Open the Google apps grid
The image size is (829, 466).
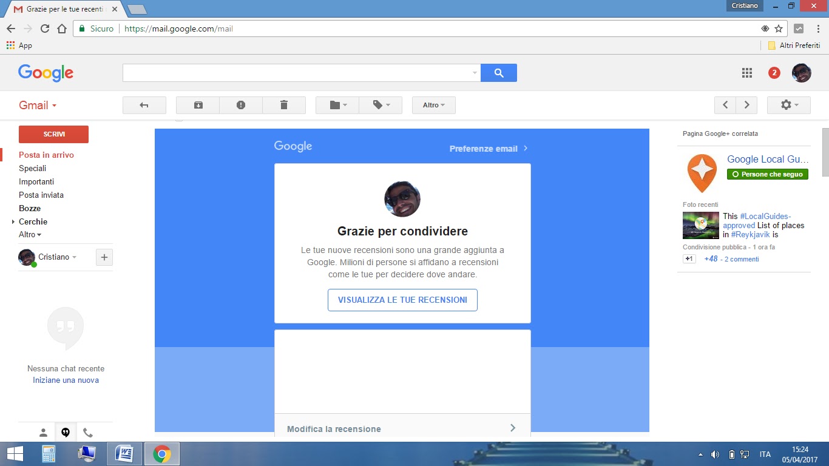747,73
